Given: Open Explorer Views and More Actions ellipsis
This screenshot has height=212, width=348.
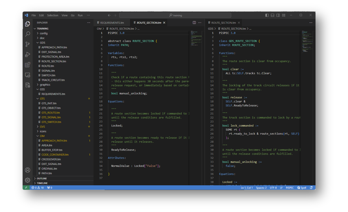Looking at the screenshot, I should click(88, 22).
